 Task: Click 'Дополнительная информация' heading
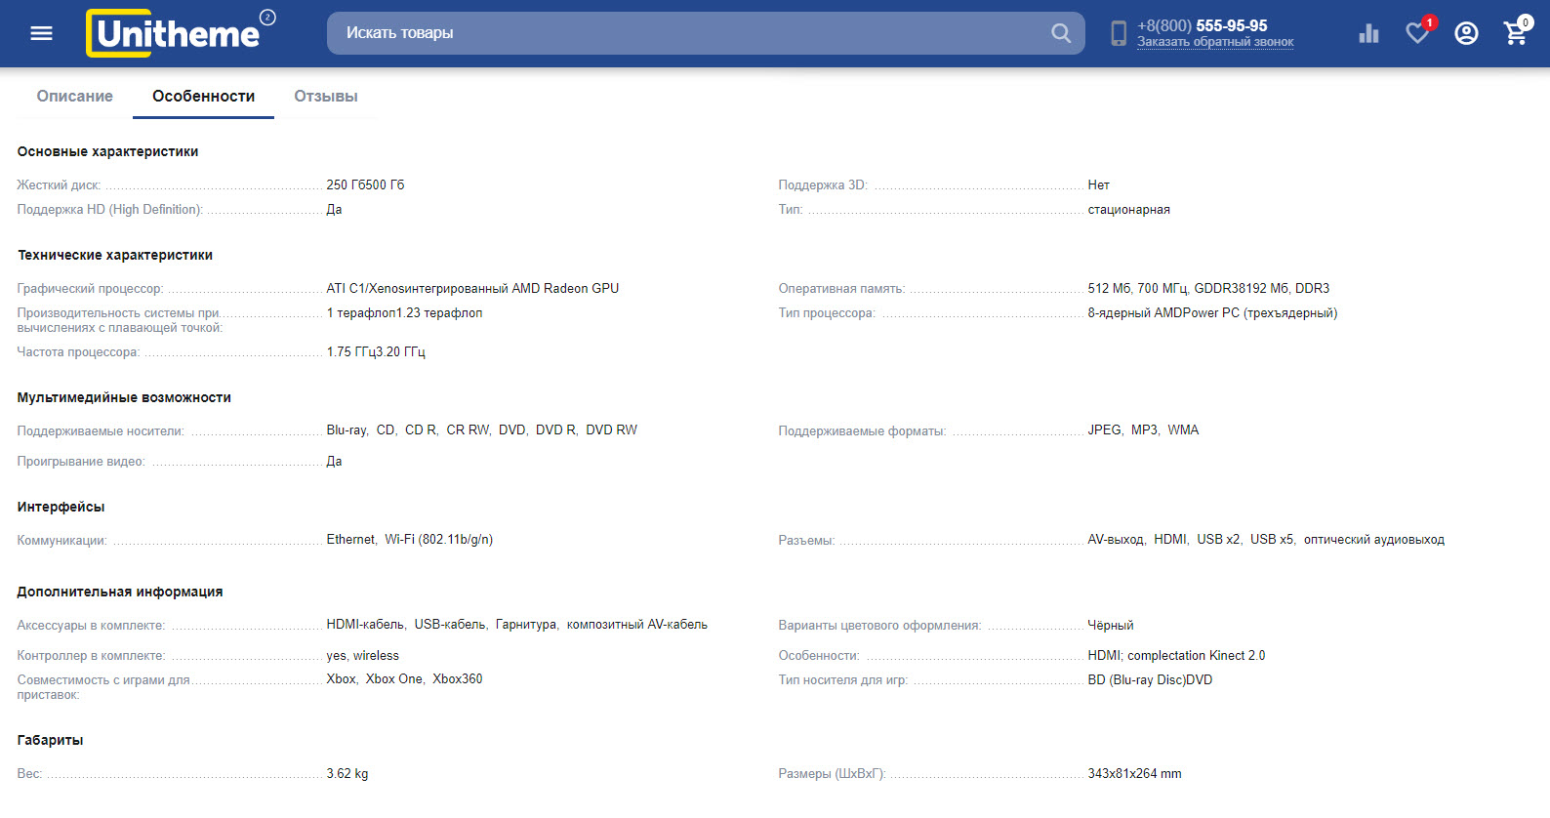pos(120,592)
